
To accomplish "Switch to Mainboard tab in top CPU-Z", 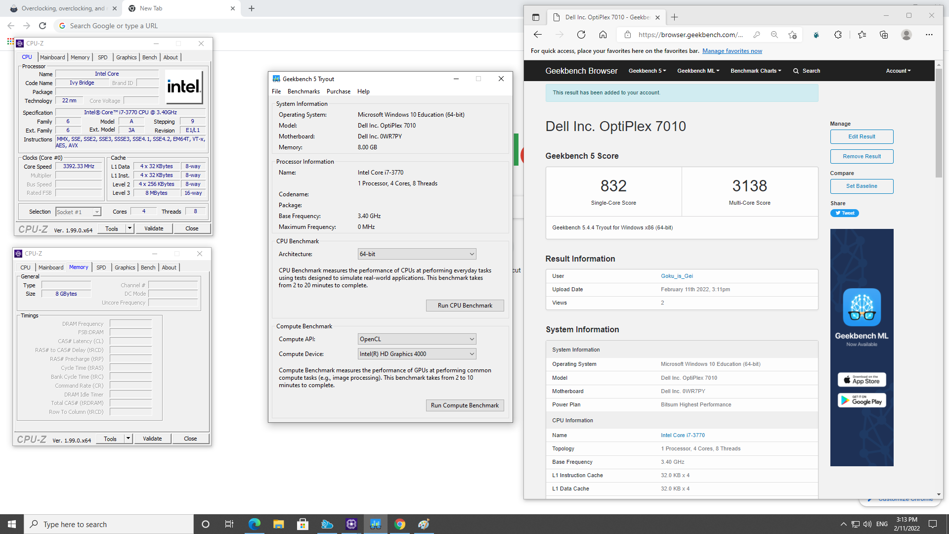I will tap(52, 57).
